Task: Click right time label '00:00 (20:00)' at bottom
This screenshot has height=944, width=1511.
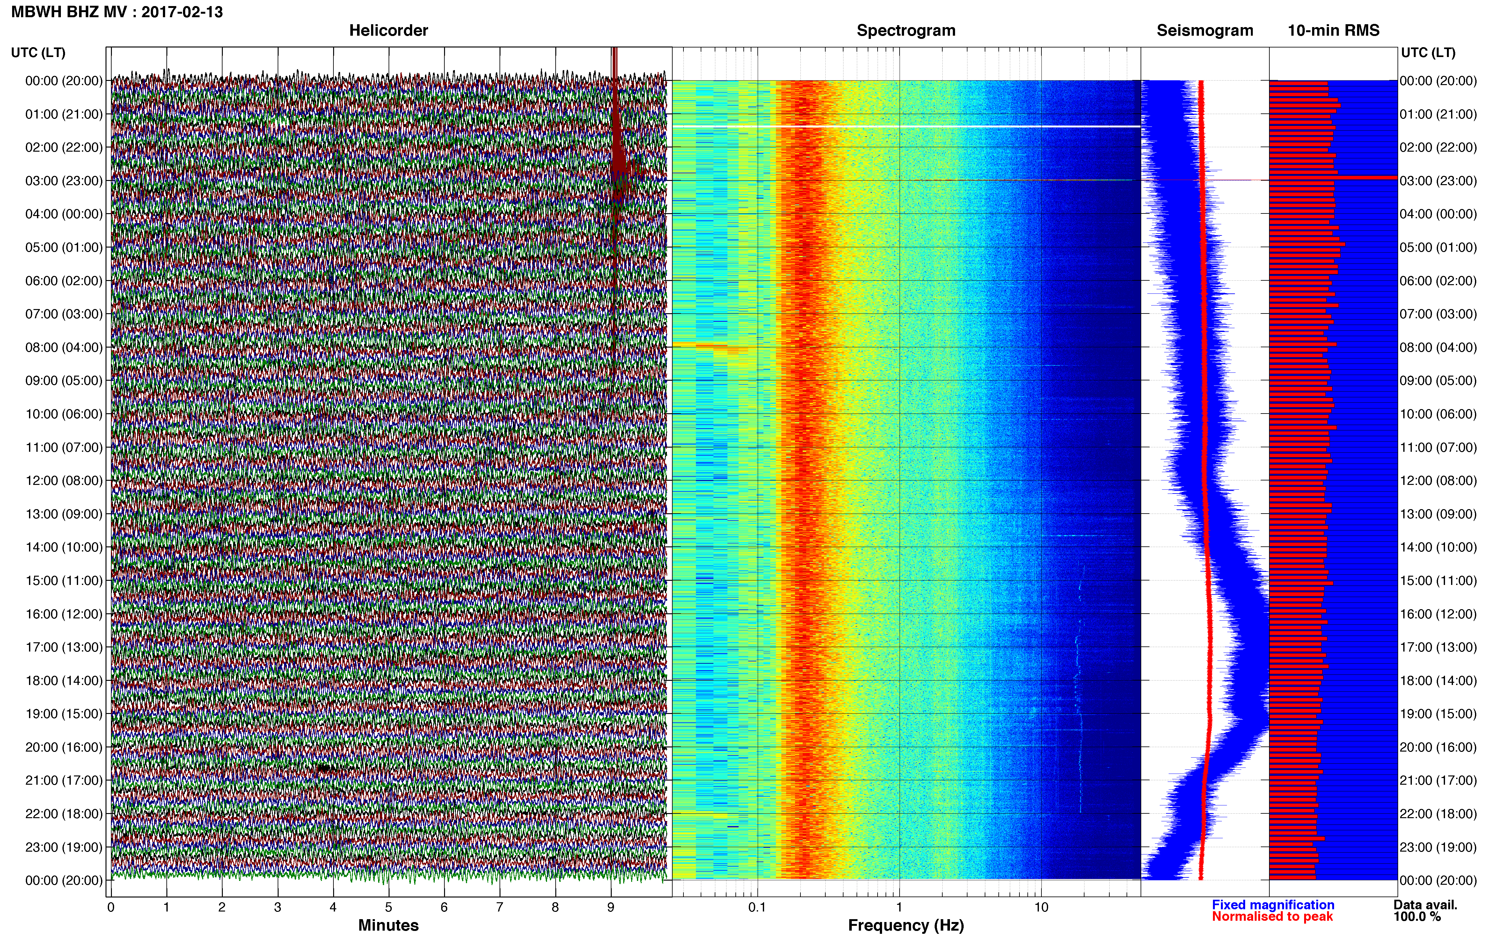Action: click(x=1438, y=881)
